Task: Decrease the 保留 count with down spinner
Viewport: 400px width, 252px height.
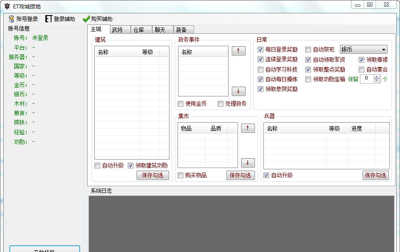Action: (377, 81)
